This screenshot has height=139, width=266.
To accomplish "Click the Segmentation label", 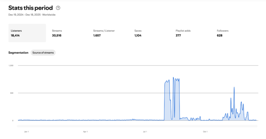I will [18, 53].
